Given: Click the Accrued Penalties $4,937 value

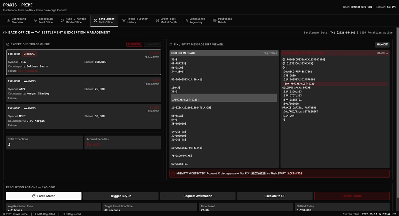Looking at the screenshot, I should pos(93,144).
